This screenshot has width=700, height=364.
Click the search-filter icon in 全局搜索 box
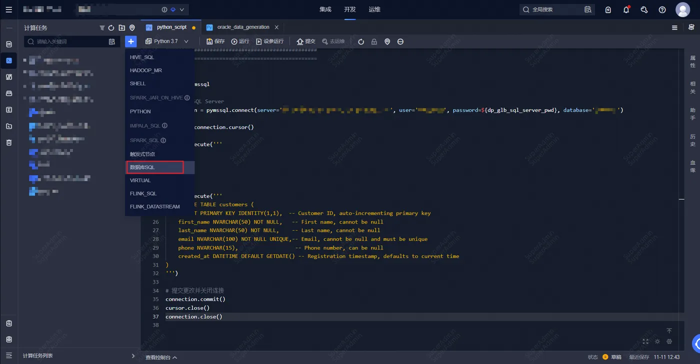click(x=588, y=9)
